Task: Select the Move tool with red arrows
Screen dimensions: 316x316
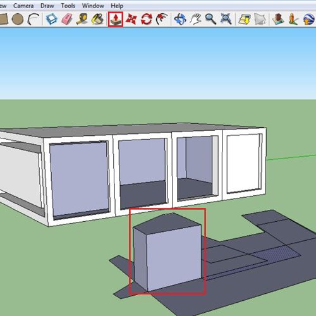Action: pos(131,19)
